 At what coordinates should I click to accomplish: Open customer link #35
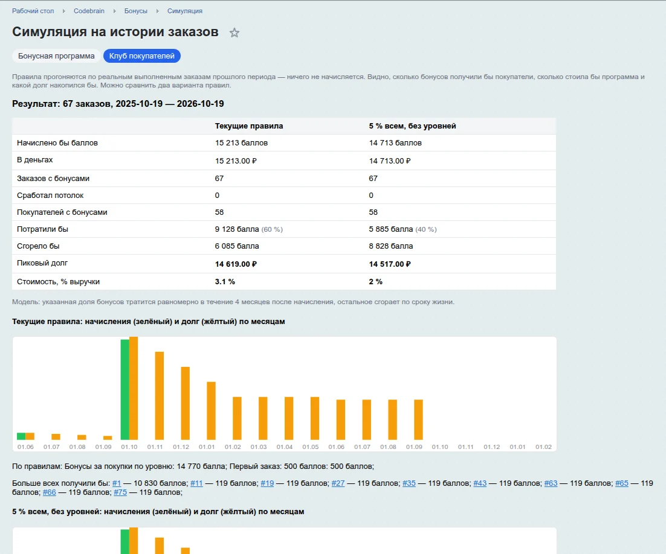click(409, 483)
